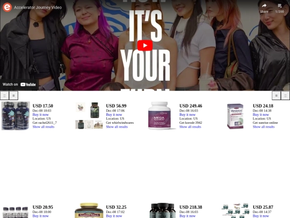Switch to list view using left equals button
This screenshot has width=290, height=218.
[x=13, y=96]
